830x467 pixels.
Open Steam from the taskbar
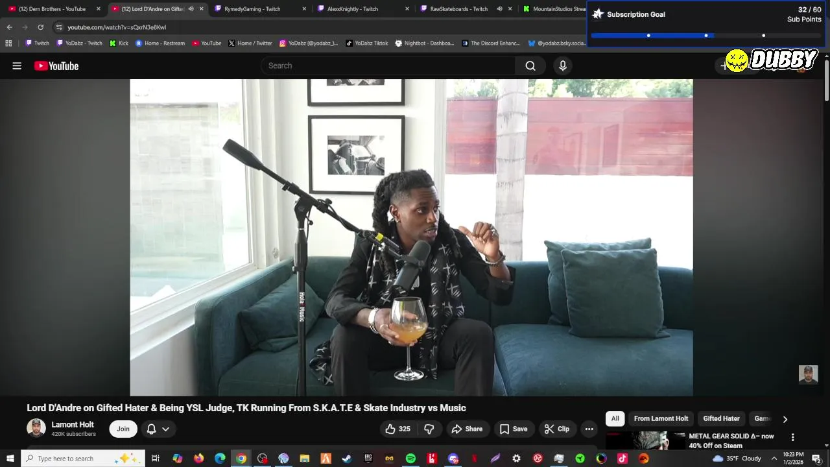(347, 459)
